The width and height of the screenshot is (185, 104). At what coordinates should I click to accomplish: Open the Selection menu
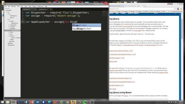point(14,7)
